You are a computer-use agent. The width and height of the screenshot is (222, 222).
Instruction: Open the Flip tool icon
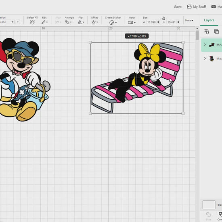pos(80,22)
